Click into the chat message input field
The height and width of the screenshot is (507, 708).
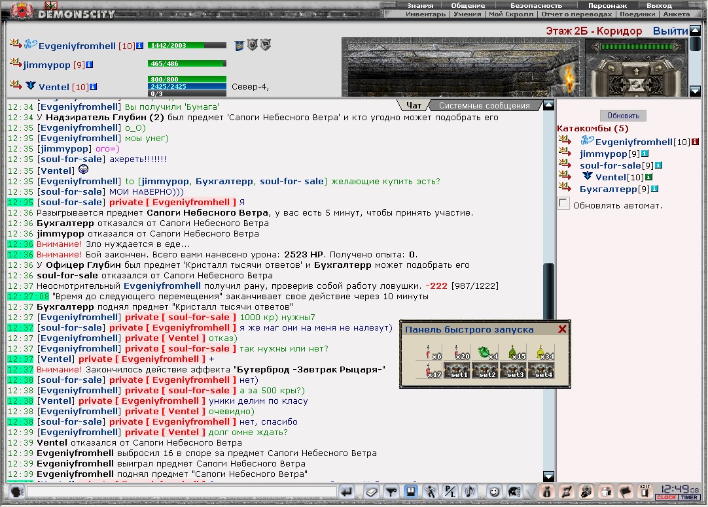tap(181, 492)
